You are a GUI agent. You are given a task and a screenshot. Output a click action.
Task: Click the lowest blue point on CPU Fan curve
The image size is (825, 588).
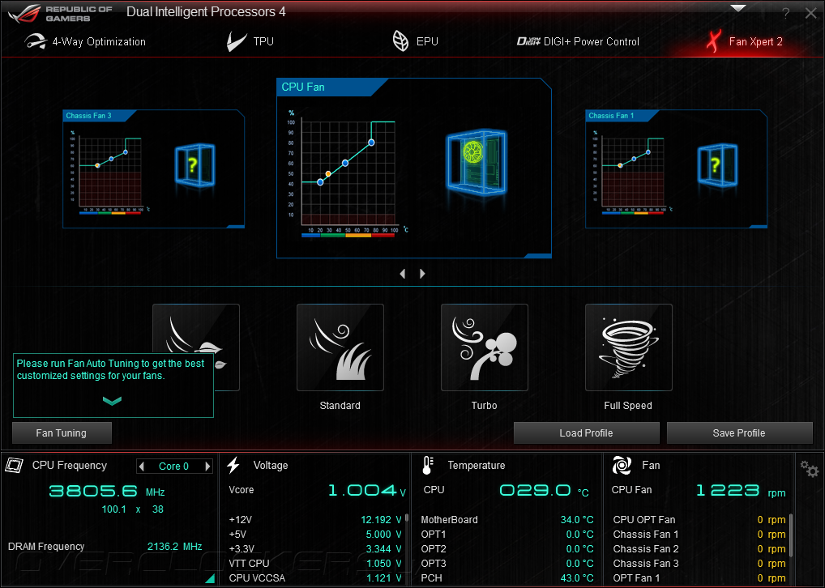(320, 182)
